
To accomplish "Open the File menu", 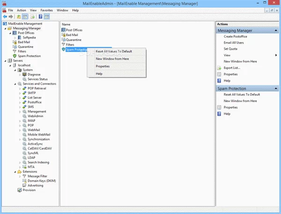I will click(x=11, y=10).
